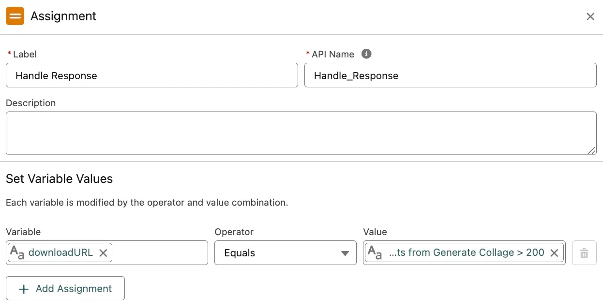
Task: Remove the downloadURL variable pill
Action: click(x=103, y=253)
